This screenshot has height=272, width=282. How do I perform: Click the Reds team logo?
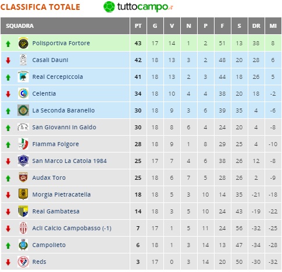(23, 262)
